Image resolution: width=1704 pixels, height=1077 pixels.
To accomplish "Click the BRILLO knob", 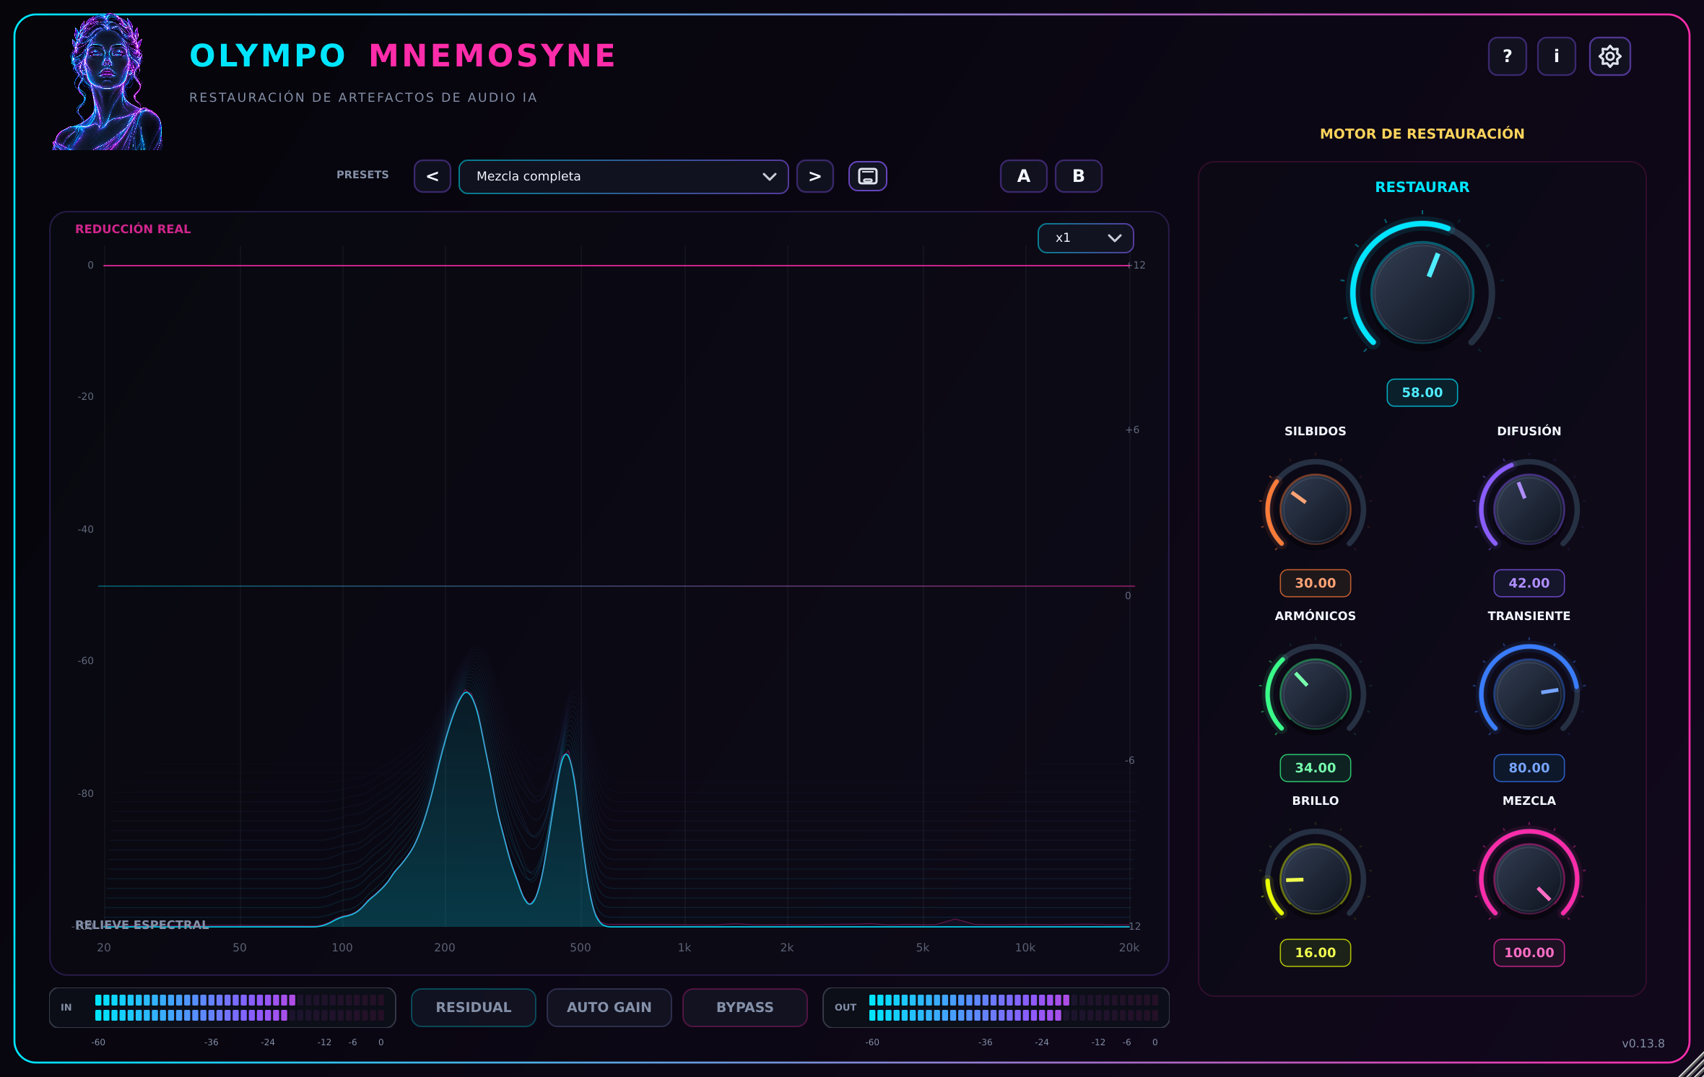I will [1315, 878].
